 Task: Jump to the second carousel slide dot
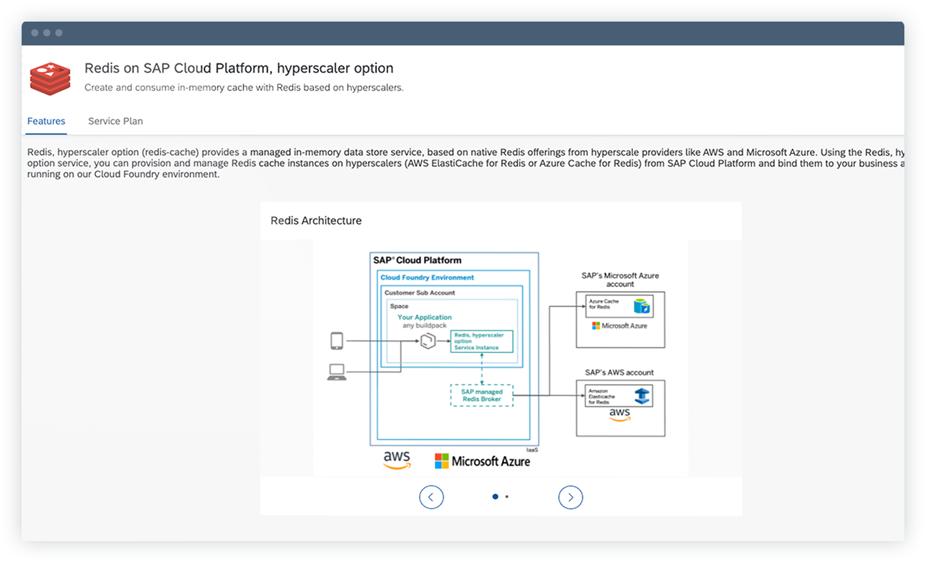(506, 497)
